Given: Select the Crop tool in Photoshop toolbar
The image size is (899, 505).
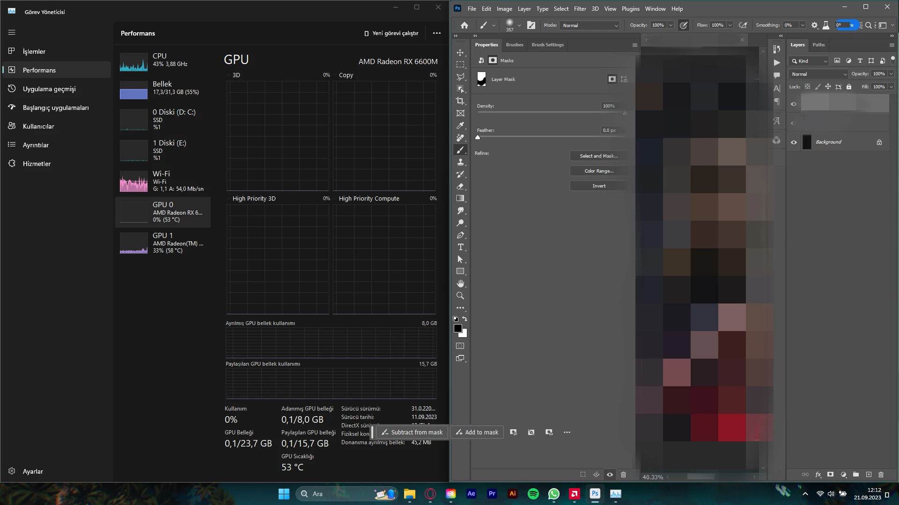Looking at the screenshot, I should tap(460, 101).
